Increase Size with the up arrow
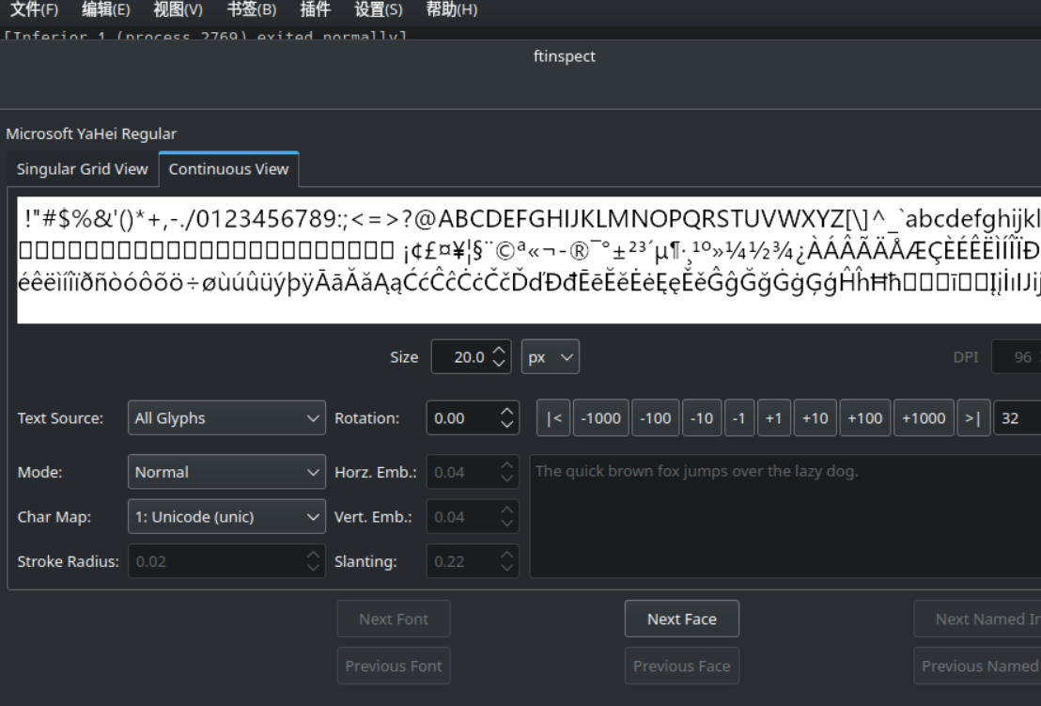 click(500, 350)
